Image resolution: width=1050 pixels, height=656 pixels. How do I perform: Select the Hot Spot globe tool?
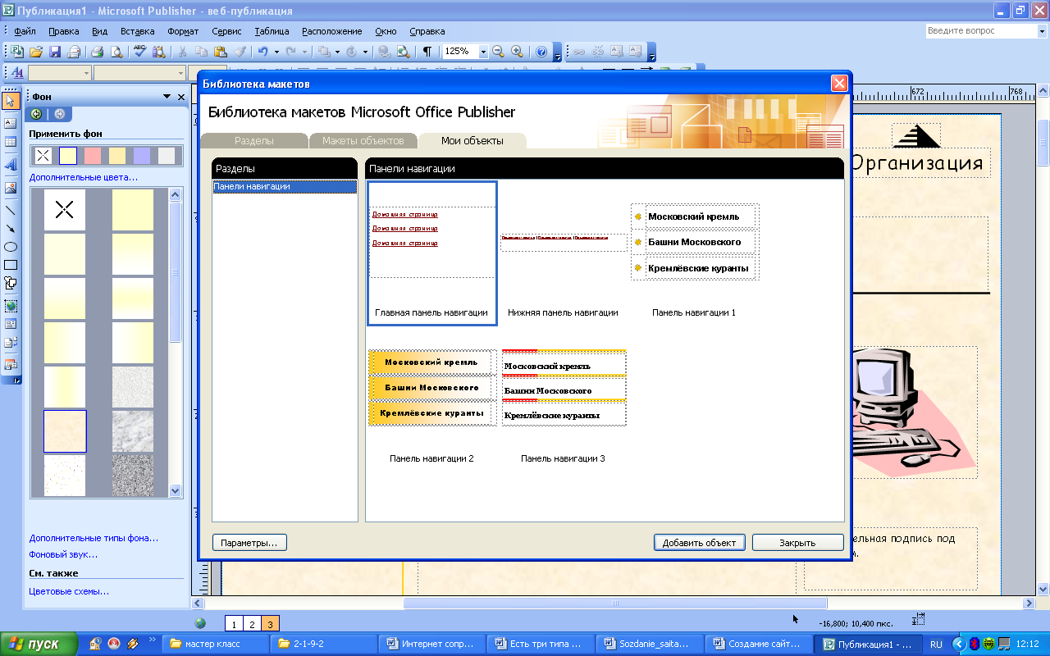(11, 306)
